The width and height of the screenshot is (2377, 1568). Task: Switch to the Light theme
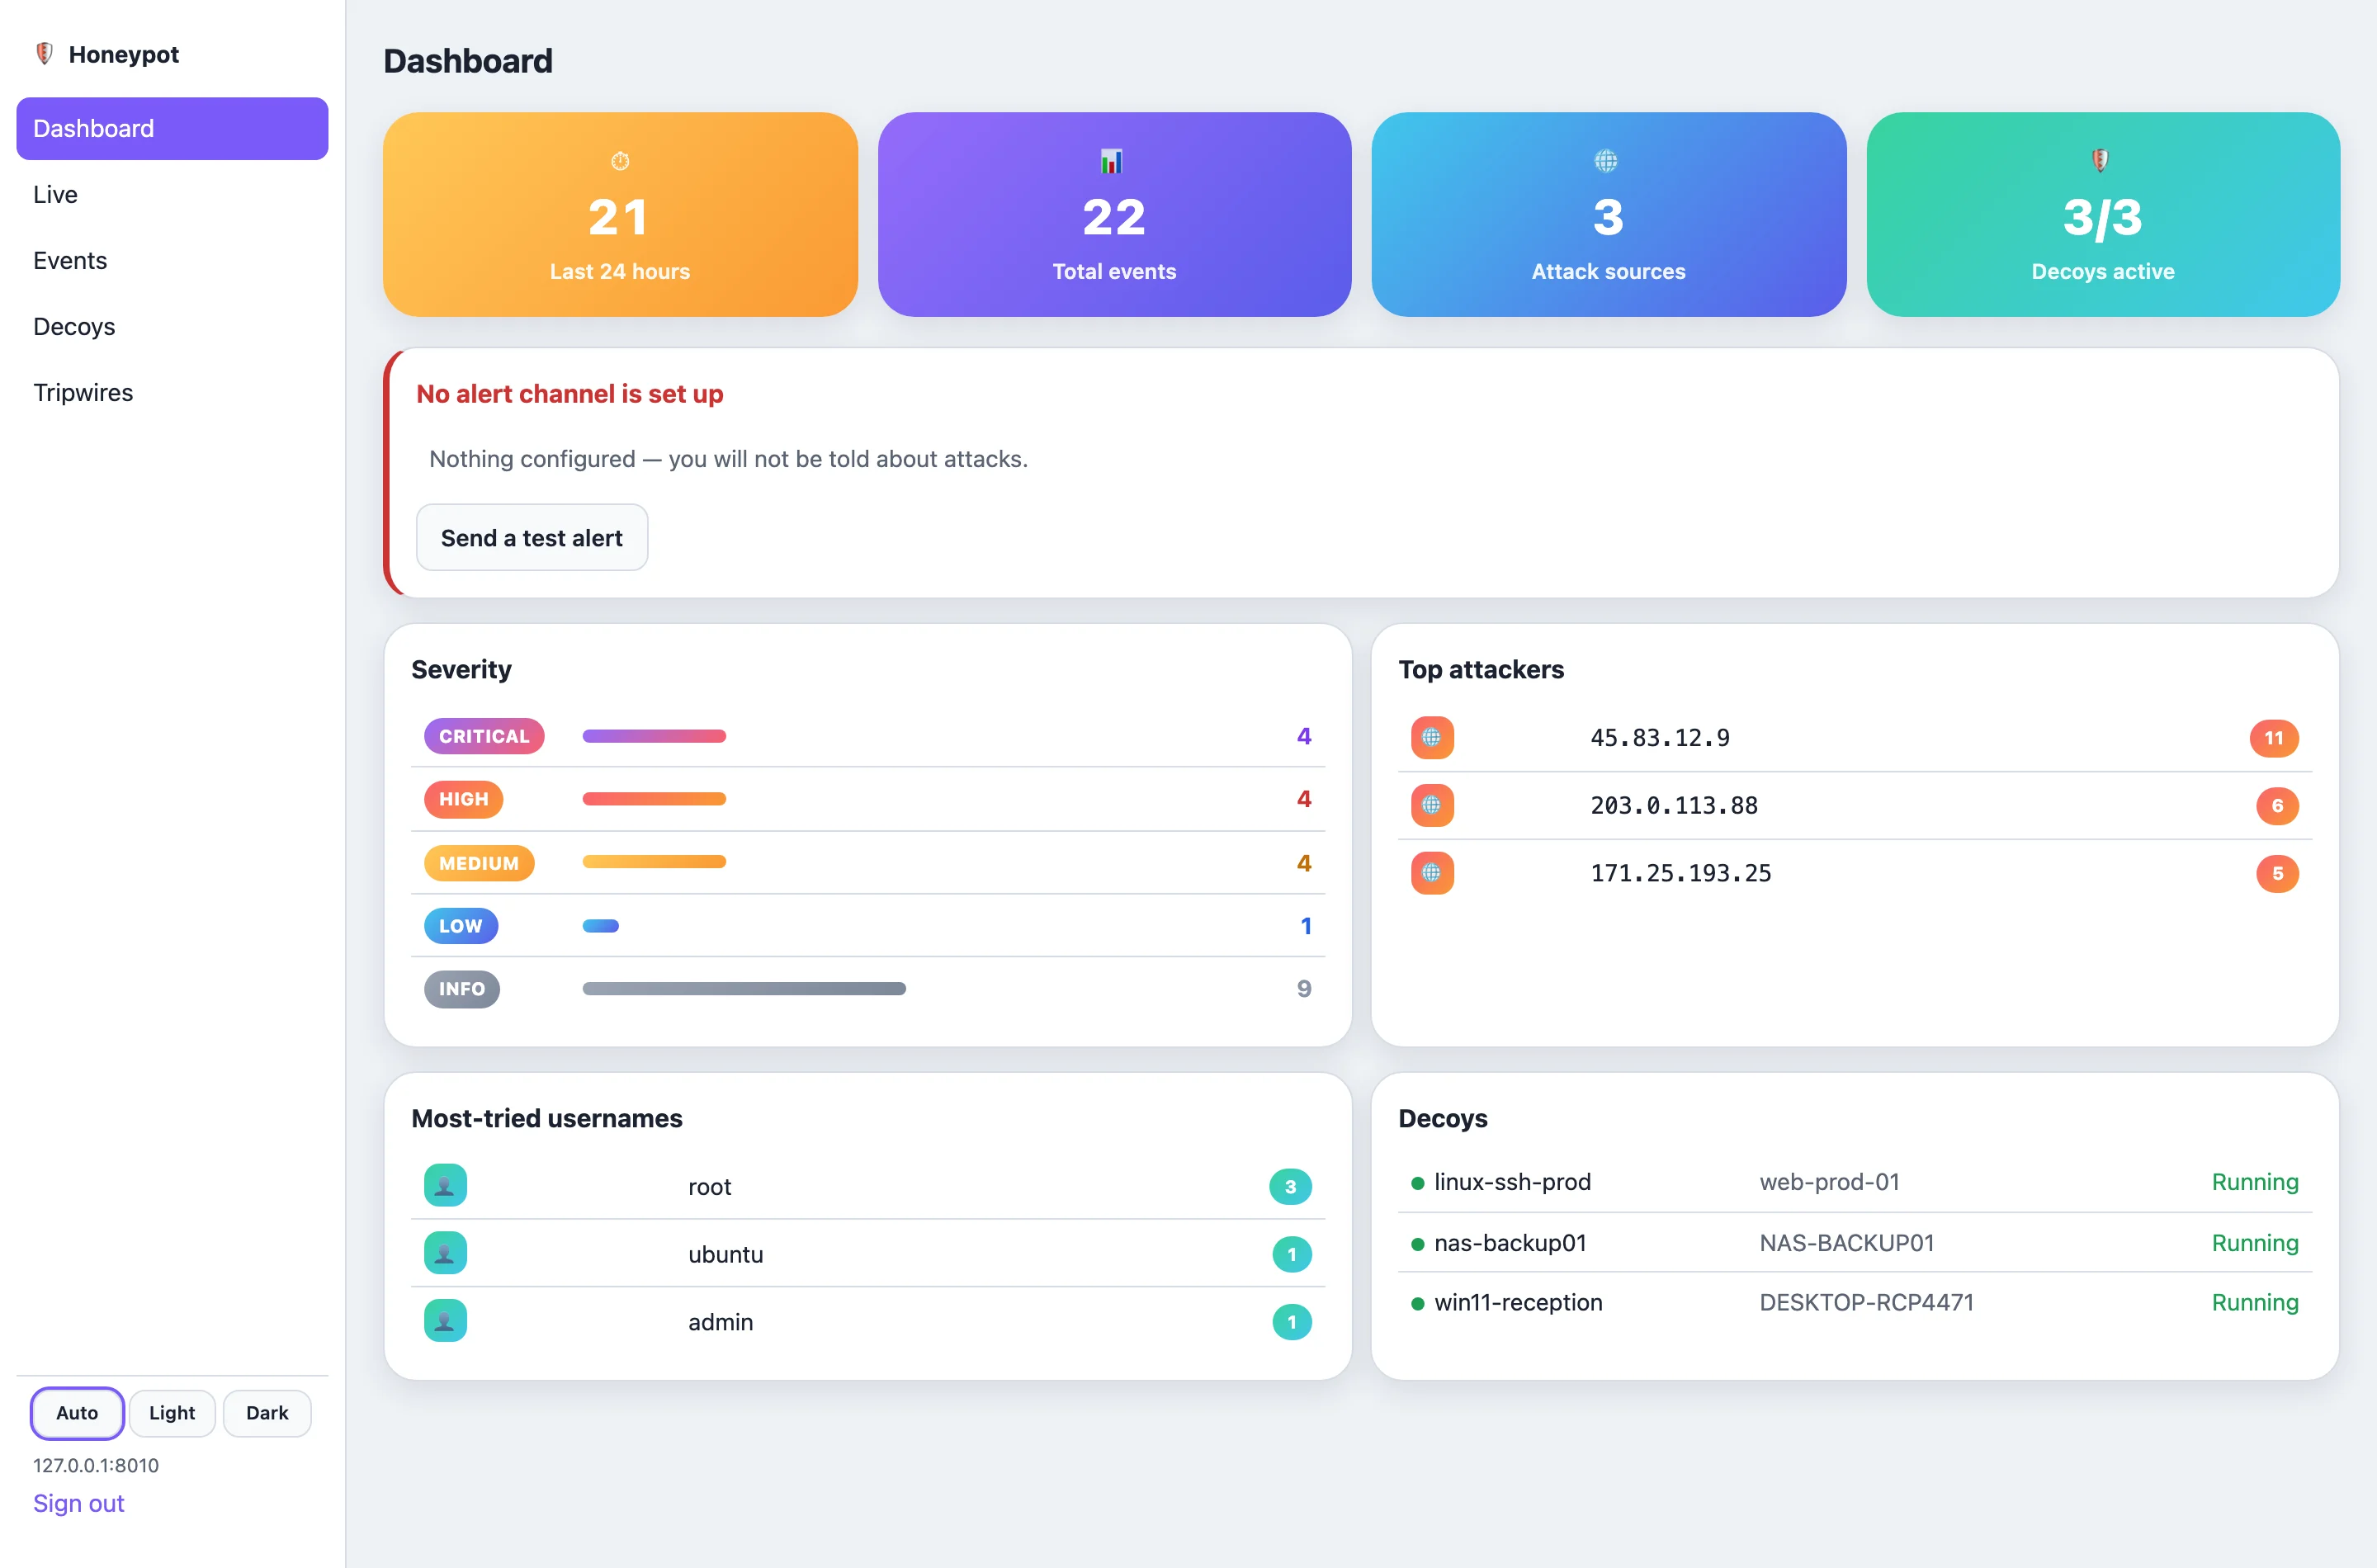pyautogui.click(x=172, y=1413)
